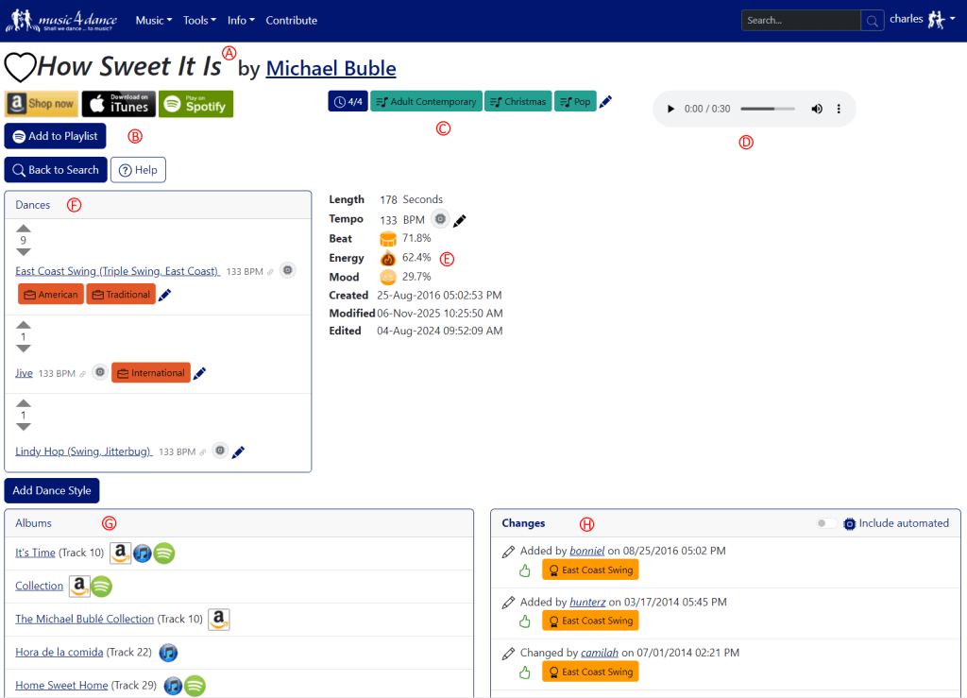Click the Traditional tag
This screenshot has width=967, height=698.
click(x=121, y=295)
